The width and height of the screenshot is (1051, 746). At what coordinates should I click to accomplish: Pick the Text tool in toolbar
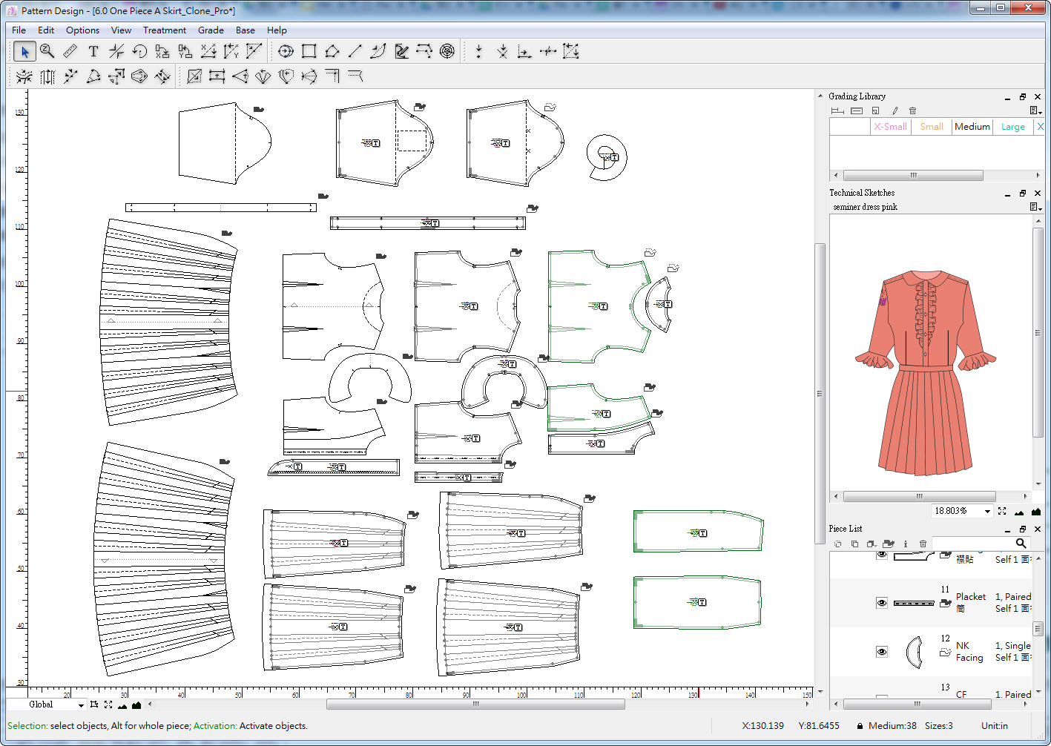[x=93, y=51]
